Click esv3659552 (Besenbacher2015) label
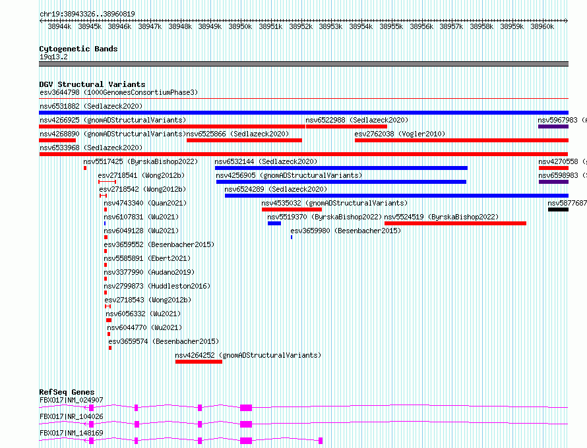 coord(159,244)
